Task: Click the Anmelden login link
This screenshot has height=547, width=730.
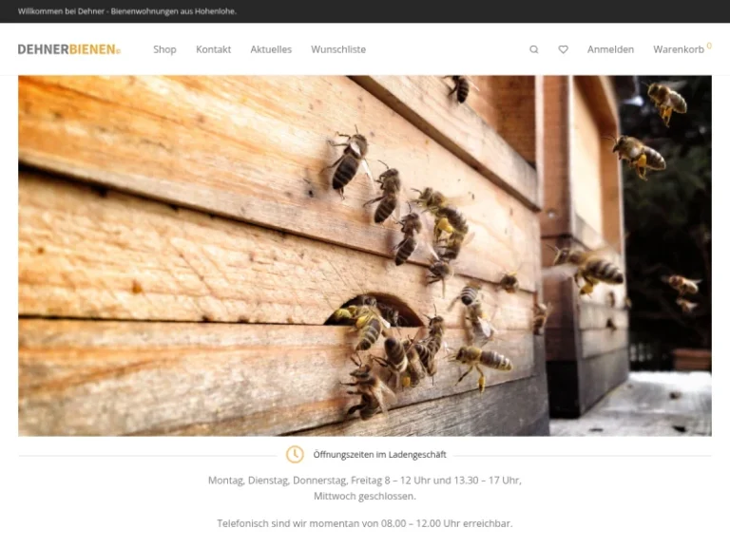Action: (610, 49)
